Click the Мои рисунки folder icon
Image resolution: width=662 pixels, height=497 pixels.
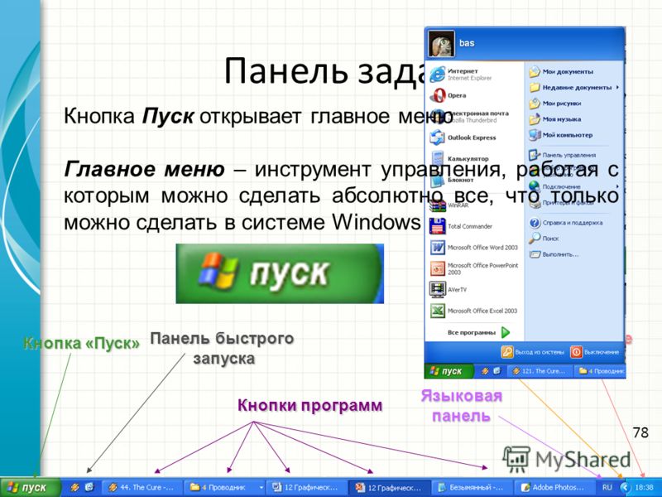535,104
